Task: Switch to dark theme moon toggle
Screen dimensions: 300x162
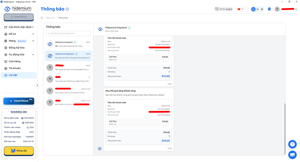Action: (258, 9)
